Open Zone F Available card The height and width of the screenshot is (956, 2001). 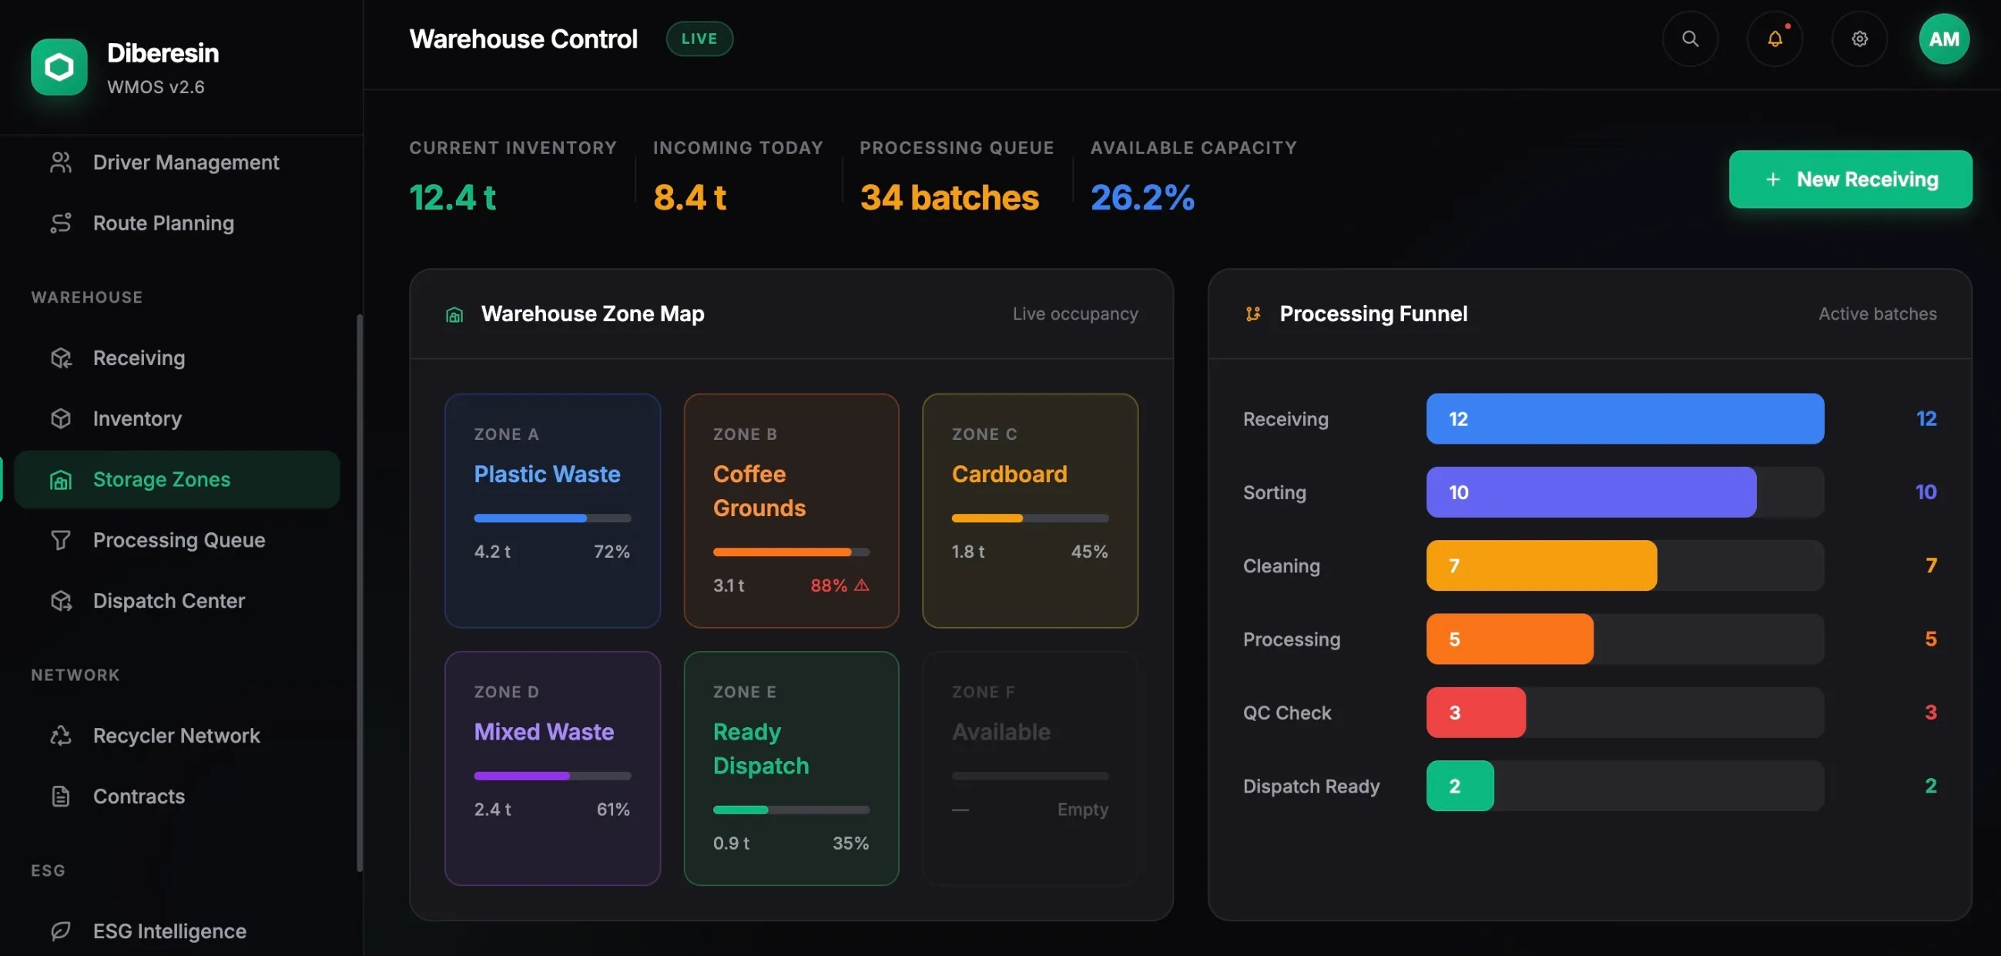point(1029,769)
